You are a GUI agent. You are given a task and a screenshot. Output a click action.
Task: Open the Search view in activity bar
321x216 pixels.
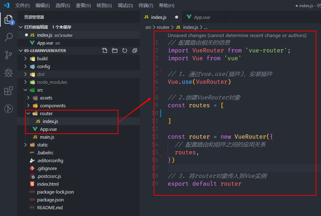9,37
